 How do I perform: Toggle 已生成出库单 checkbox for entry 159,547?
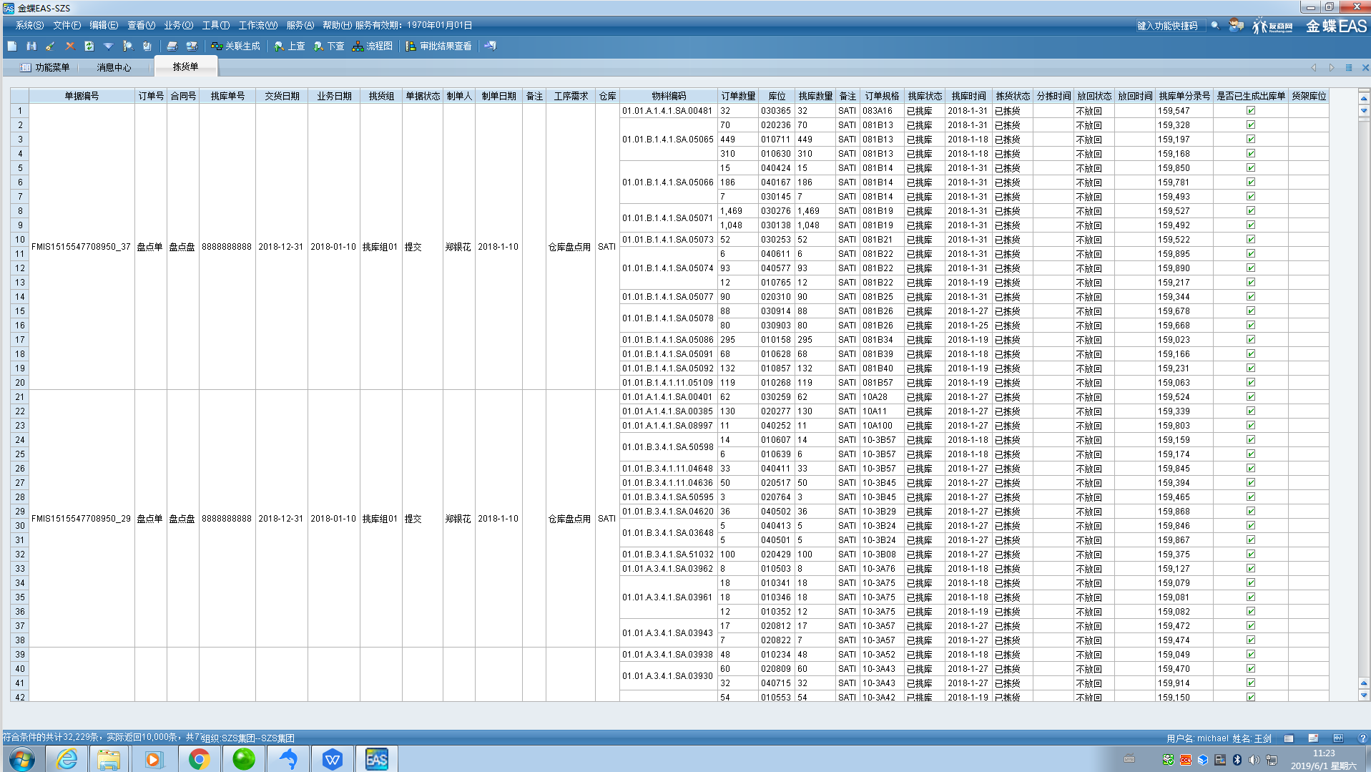click(x=1250, y=110)
